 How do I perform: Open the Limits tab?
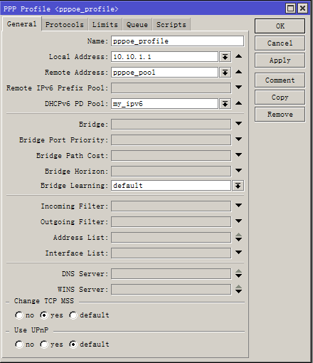[x=105, y=24]
